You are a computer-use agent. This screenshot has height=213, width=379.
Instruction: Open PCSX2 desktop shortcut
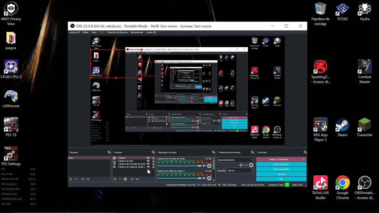click(343, 12)
